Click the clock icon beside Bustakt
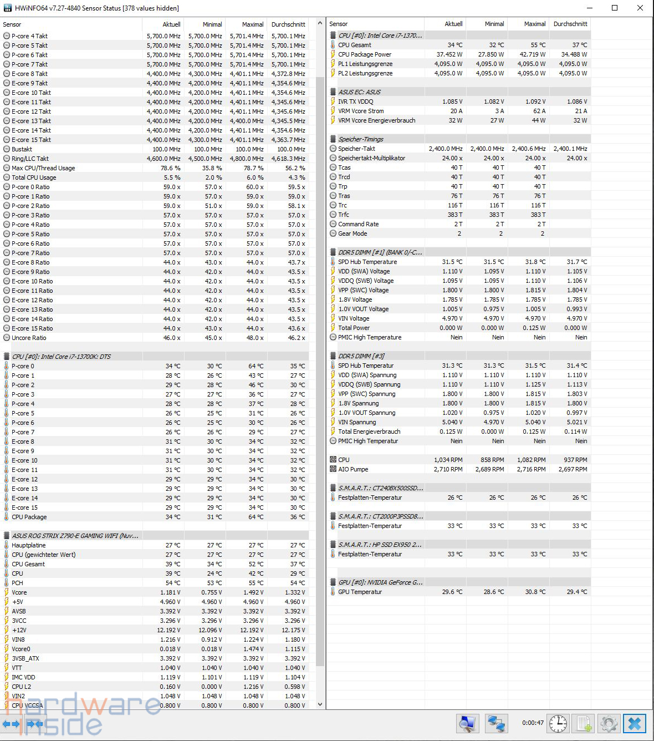This screenshot has height=741, width=654. coord(7,149)
